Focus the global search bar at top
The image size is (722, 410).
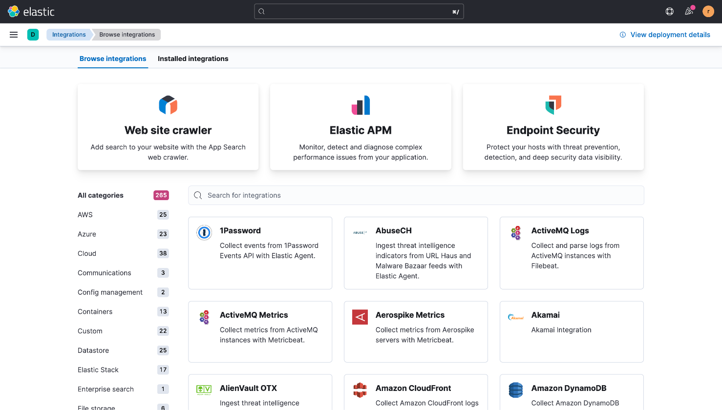click(359, 11)
